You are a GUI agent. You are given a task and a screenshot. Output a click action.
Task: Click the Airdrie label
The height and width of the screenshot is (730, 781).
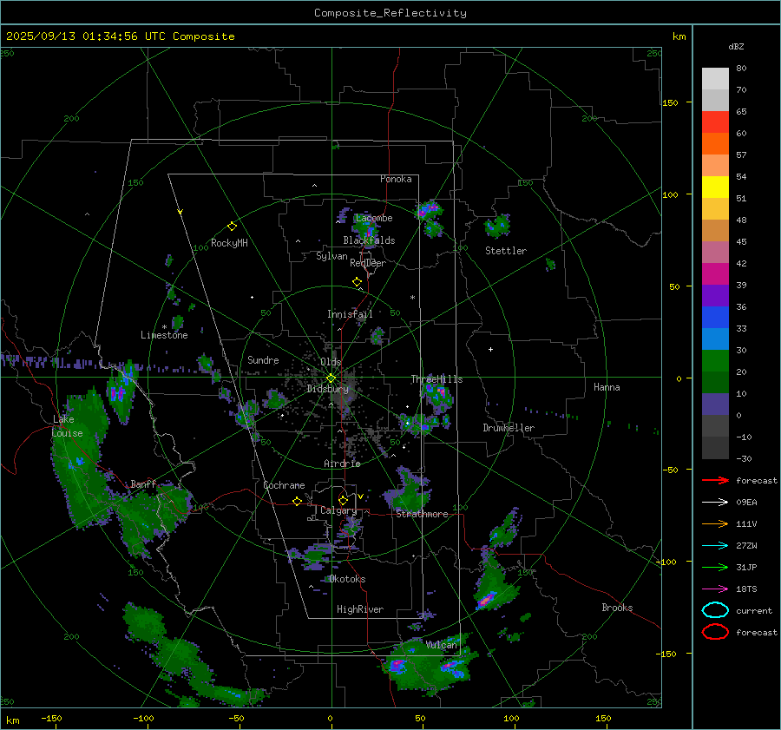coord(342,464)
